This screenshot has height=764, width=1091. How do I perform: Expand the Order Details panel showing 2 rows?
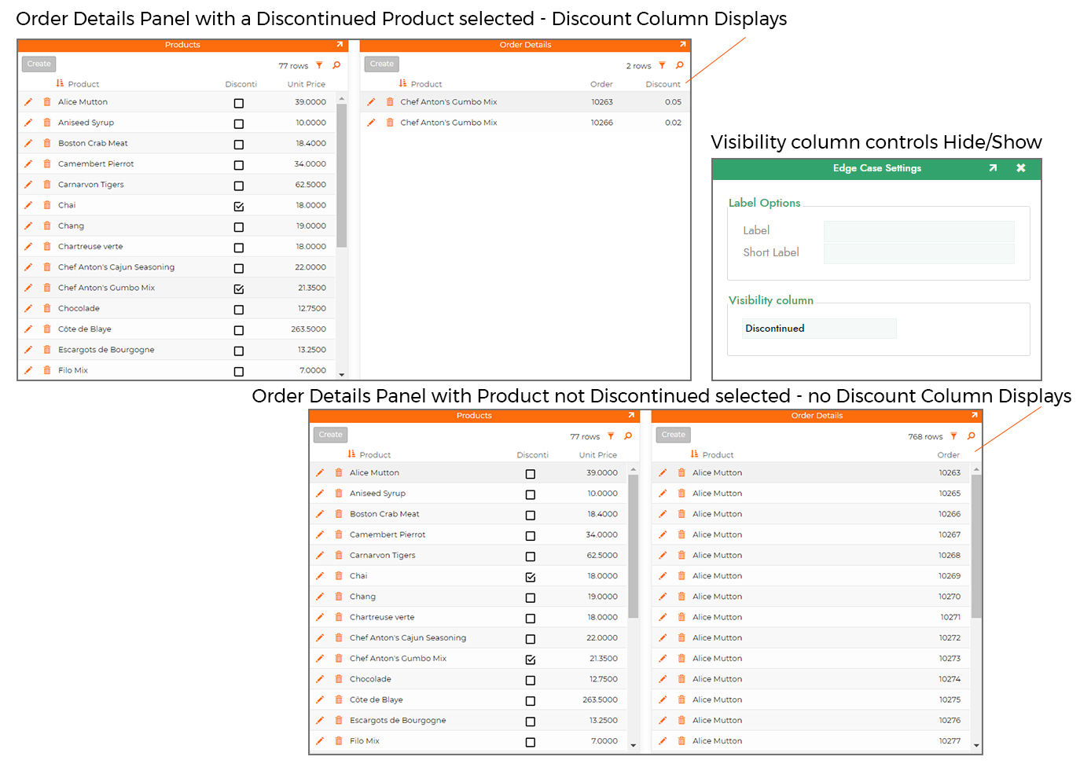point(682,45)
